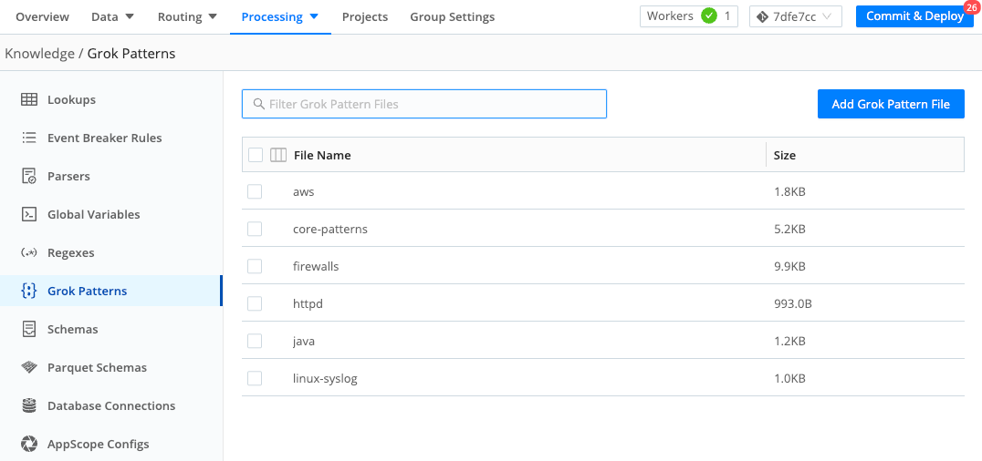The width and height of the screenshot is (982, 461).
Task: Select Database Connections in the sidebar
Action: click(110, 405)
